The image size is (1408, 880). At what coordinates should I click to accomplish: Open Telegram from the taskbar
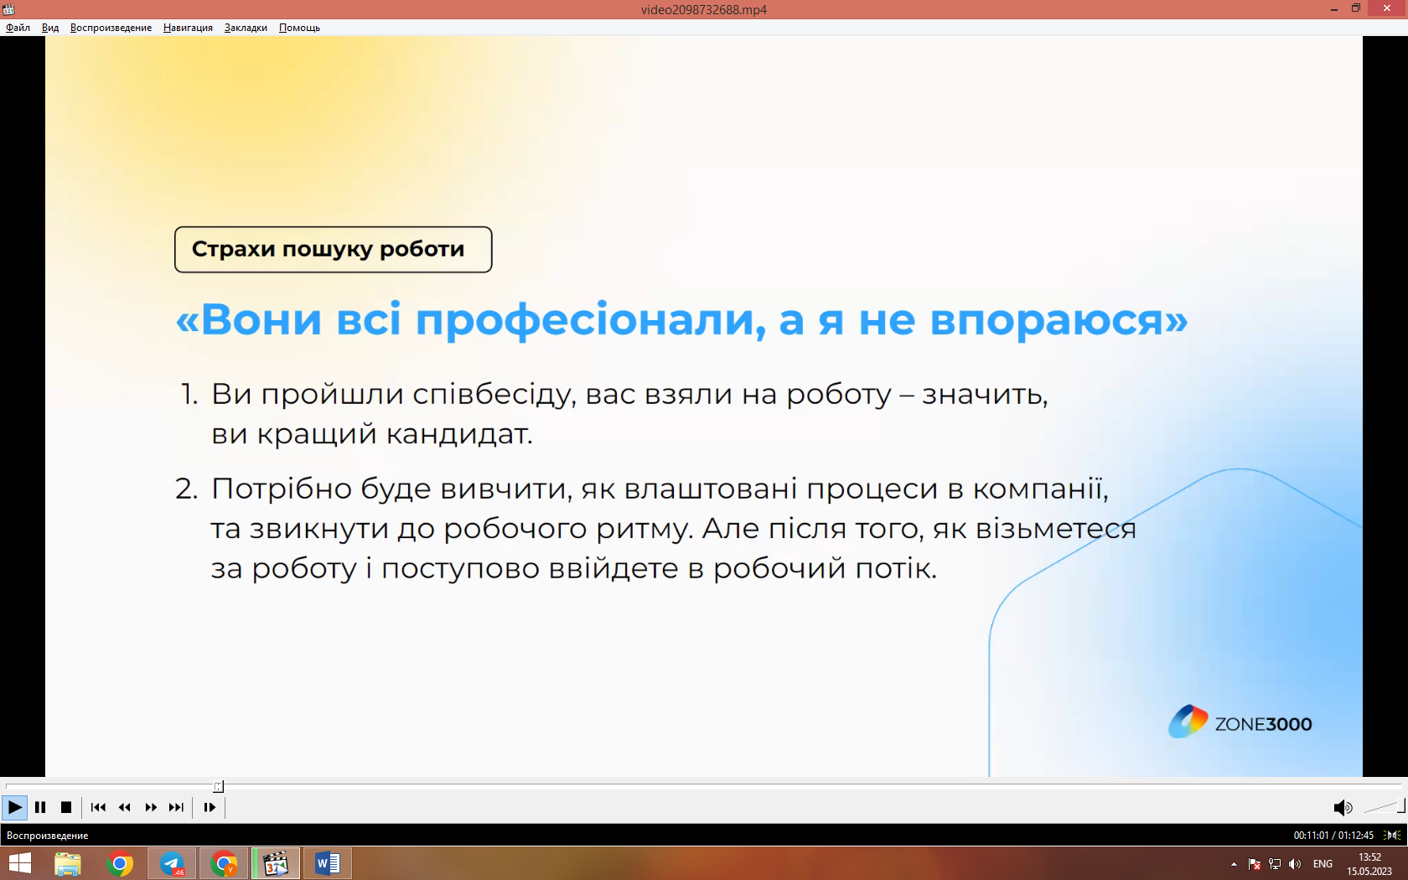(x=172, y=863)
